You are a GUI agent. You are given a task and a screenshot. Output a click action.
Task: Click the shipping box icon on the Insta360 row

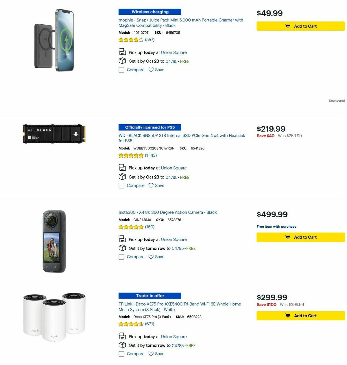[122, 248]
